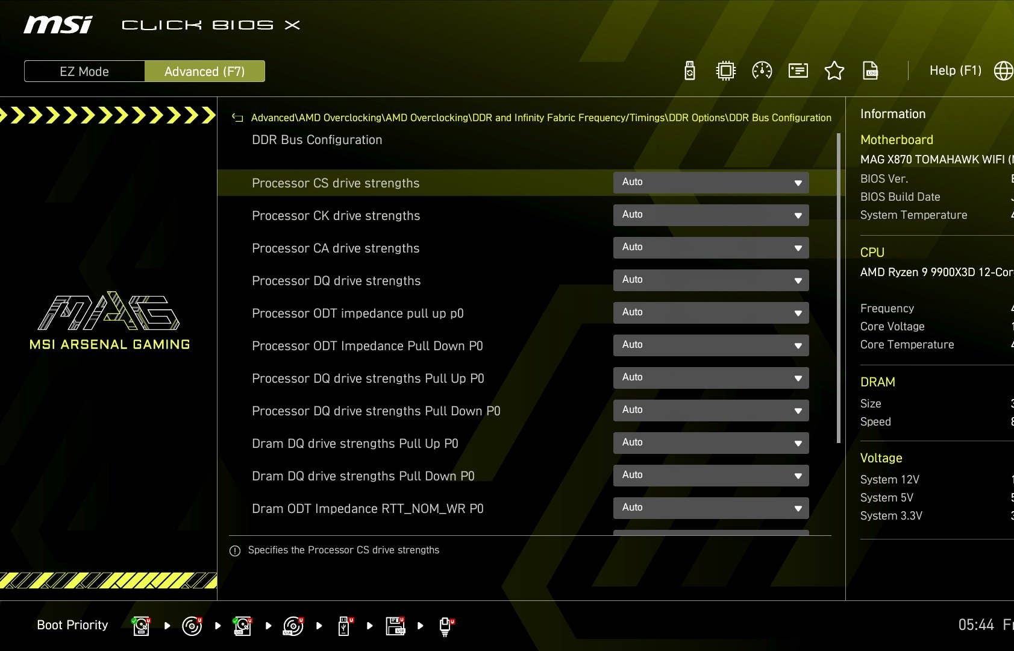Screen dimensions: 1014x651
Task: Click the 'Voltage' heading in Information panel
Action: (881, 458)
